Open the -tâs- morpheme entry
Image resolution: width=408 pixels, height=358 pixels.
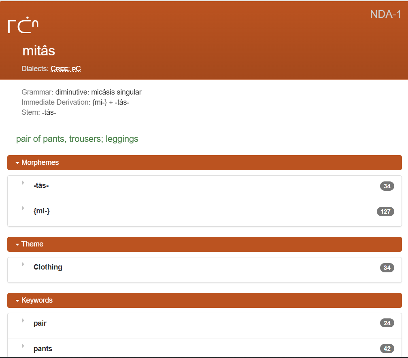click(41, 185)
